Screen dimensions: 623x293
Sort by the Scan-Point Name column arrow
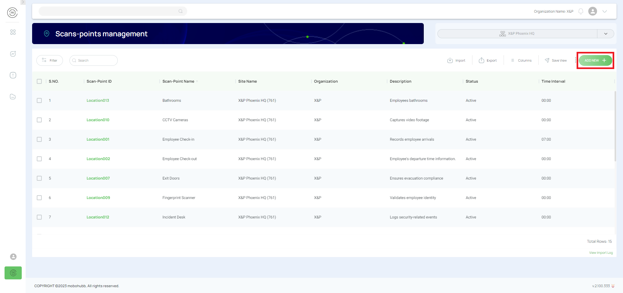[x=197, y=81]
